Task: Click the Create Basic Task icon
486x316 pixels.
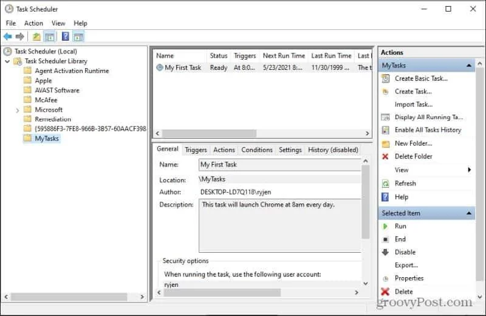Action: pos(385,78)
